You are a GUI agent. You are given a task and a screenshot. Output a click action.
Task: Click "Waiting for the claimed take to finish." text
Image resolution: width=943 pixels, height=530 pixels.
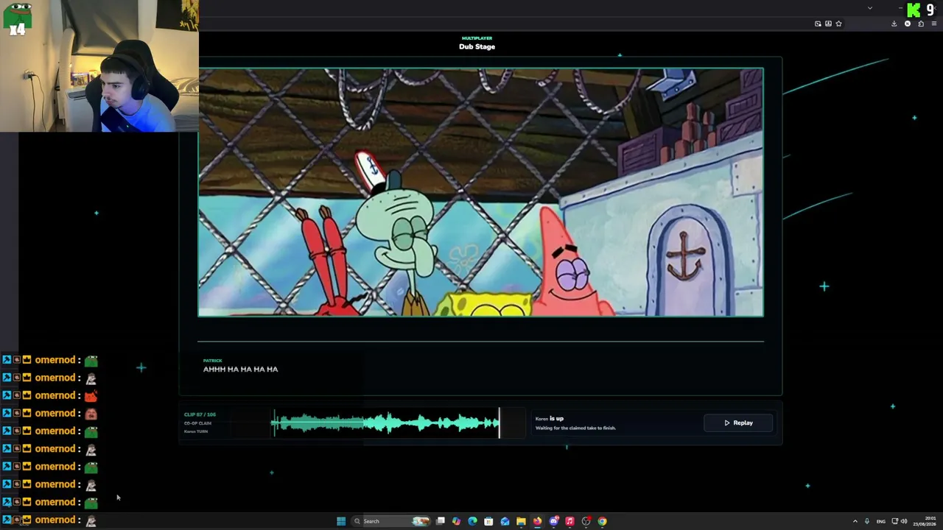pyautogui.click(x=575, y=428)
